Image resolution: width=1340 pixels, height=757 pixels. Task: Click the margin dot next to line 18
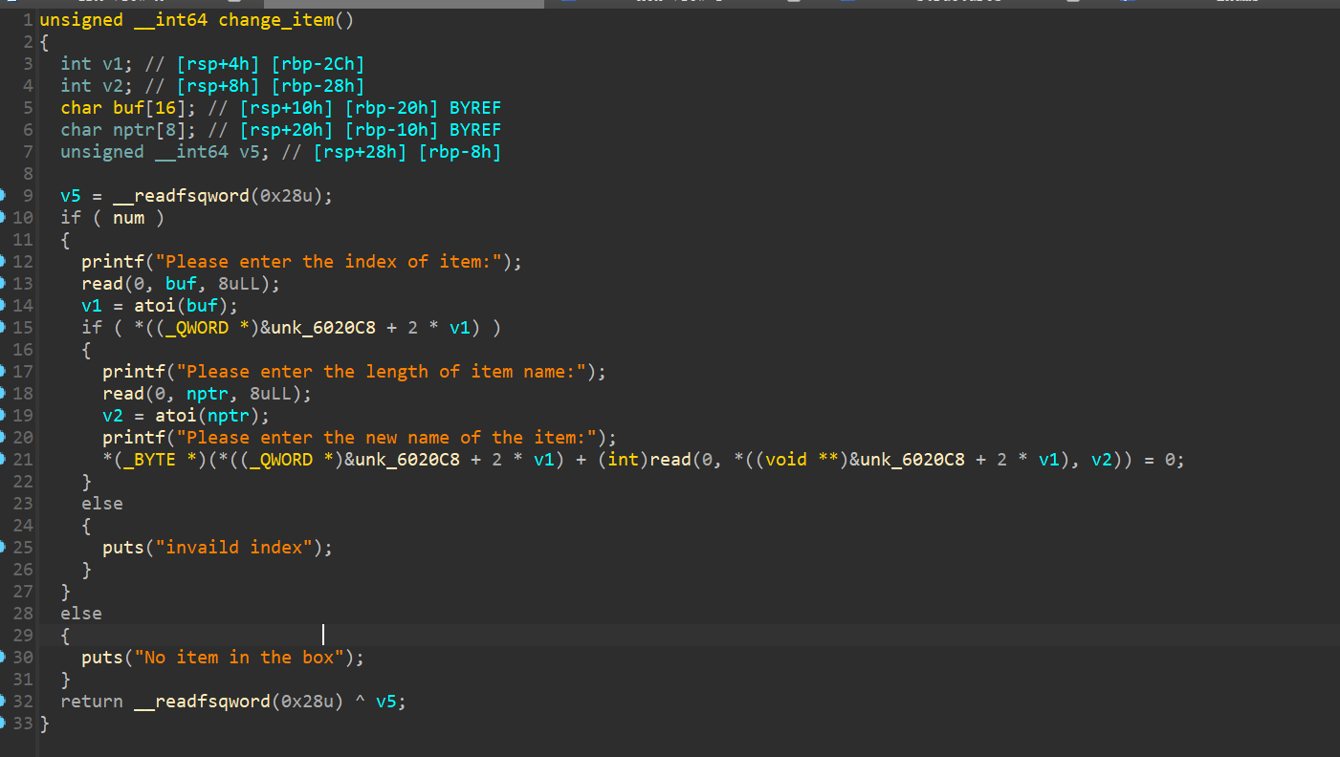[x=3, y=394]
